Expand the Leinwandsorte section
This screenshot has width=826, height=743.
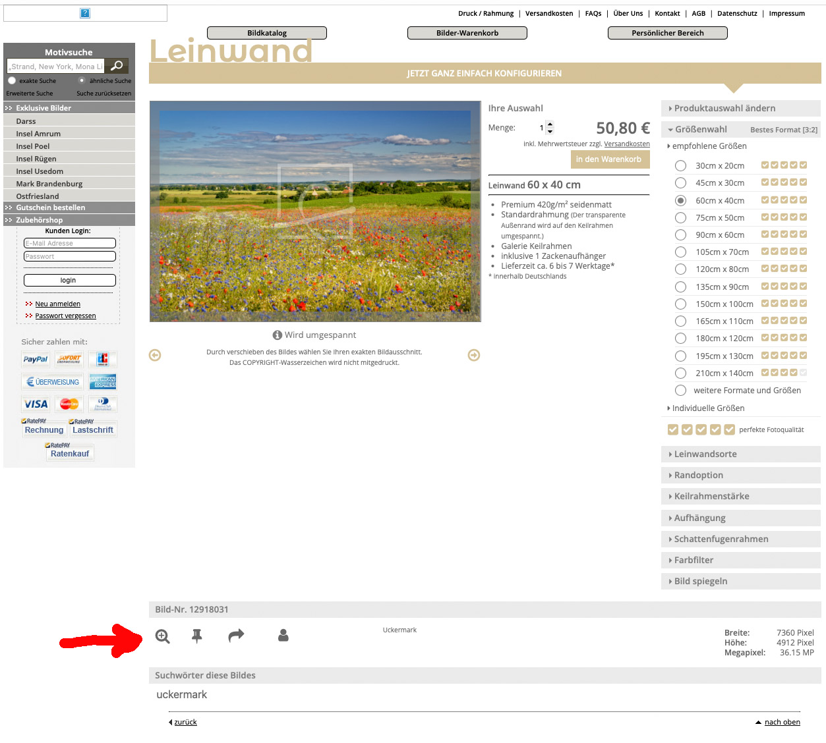tap(740, 454)
